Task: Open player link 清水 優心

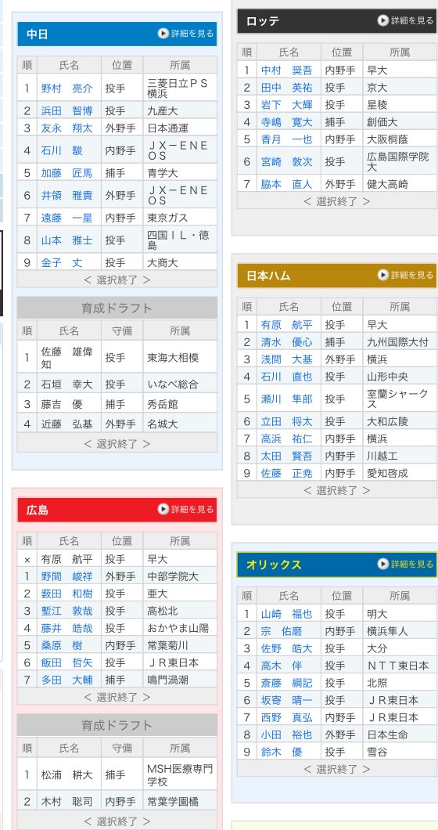Action: coord(286,342)
